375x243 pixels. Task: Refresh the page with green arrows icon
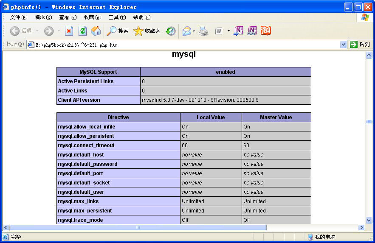coord(82,31)
